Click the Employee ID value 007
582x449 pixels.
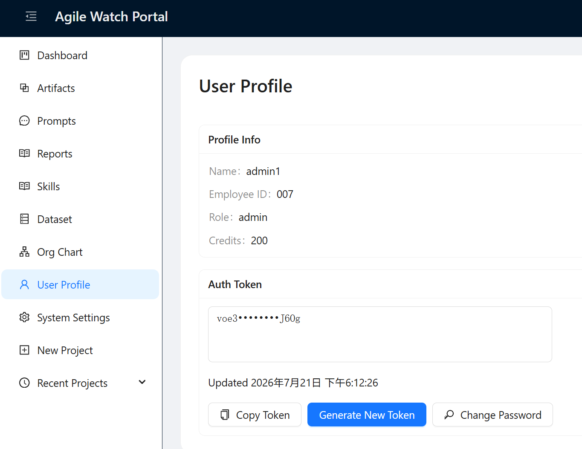click(x=285, y=194)
